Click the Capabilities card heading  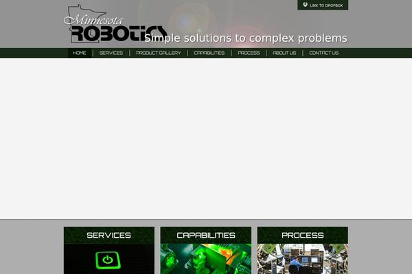point(206,235)
